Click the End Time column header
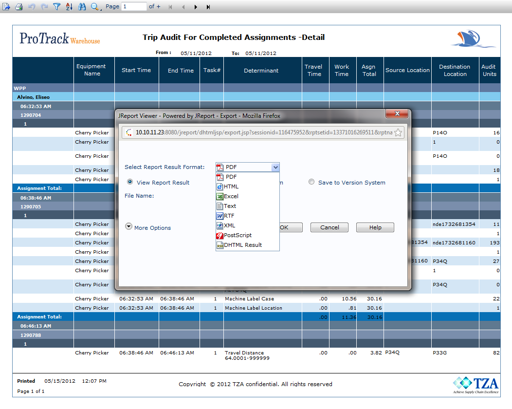The image size is (512, 409). 179,70
